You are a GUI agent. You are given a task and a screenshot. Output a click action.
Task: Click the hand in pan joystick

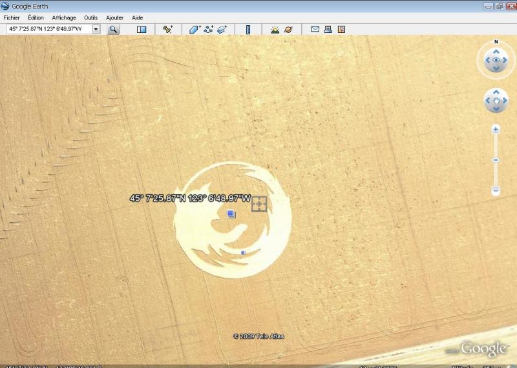click(x=496, y=101)
